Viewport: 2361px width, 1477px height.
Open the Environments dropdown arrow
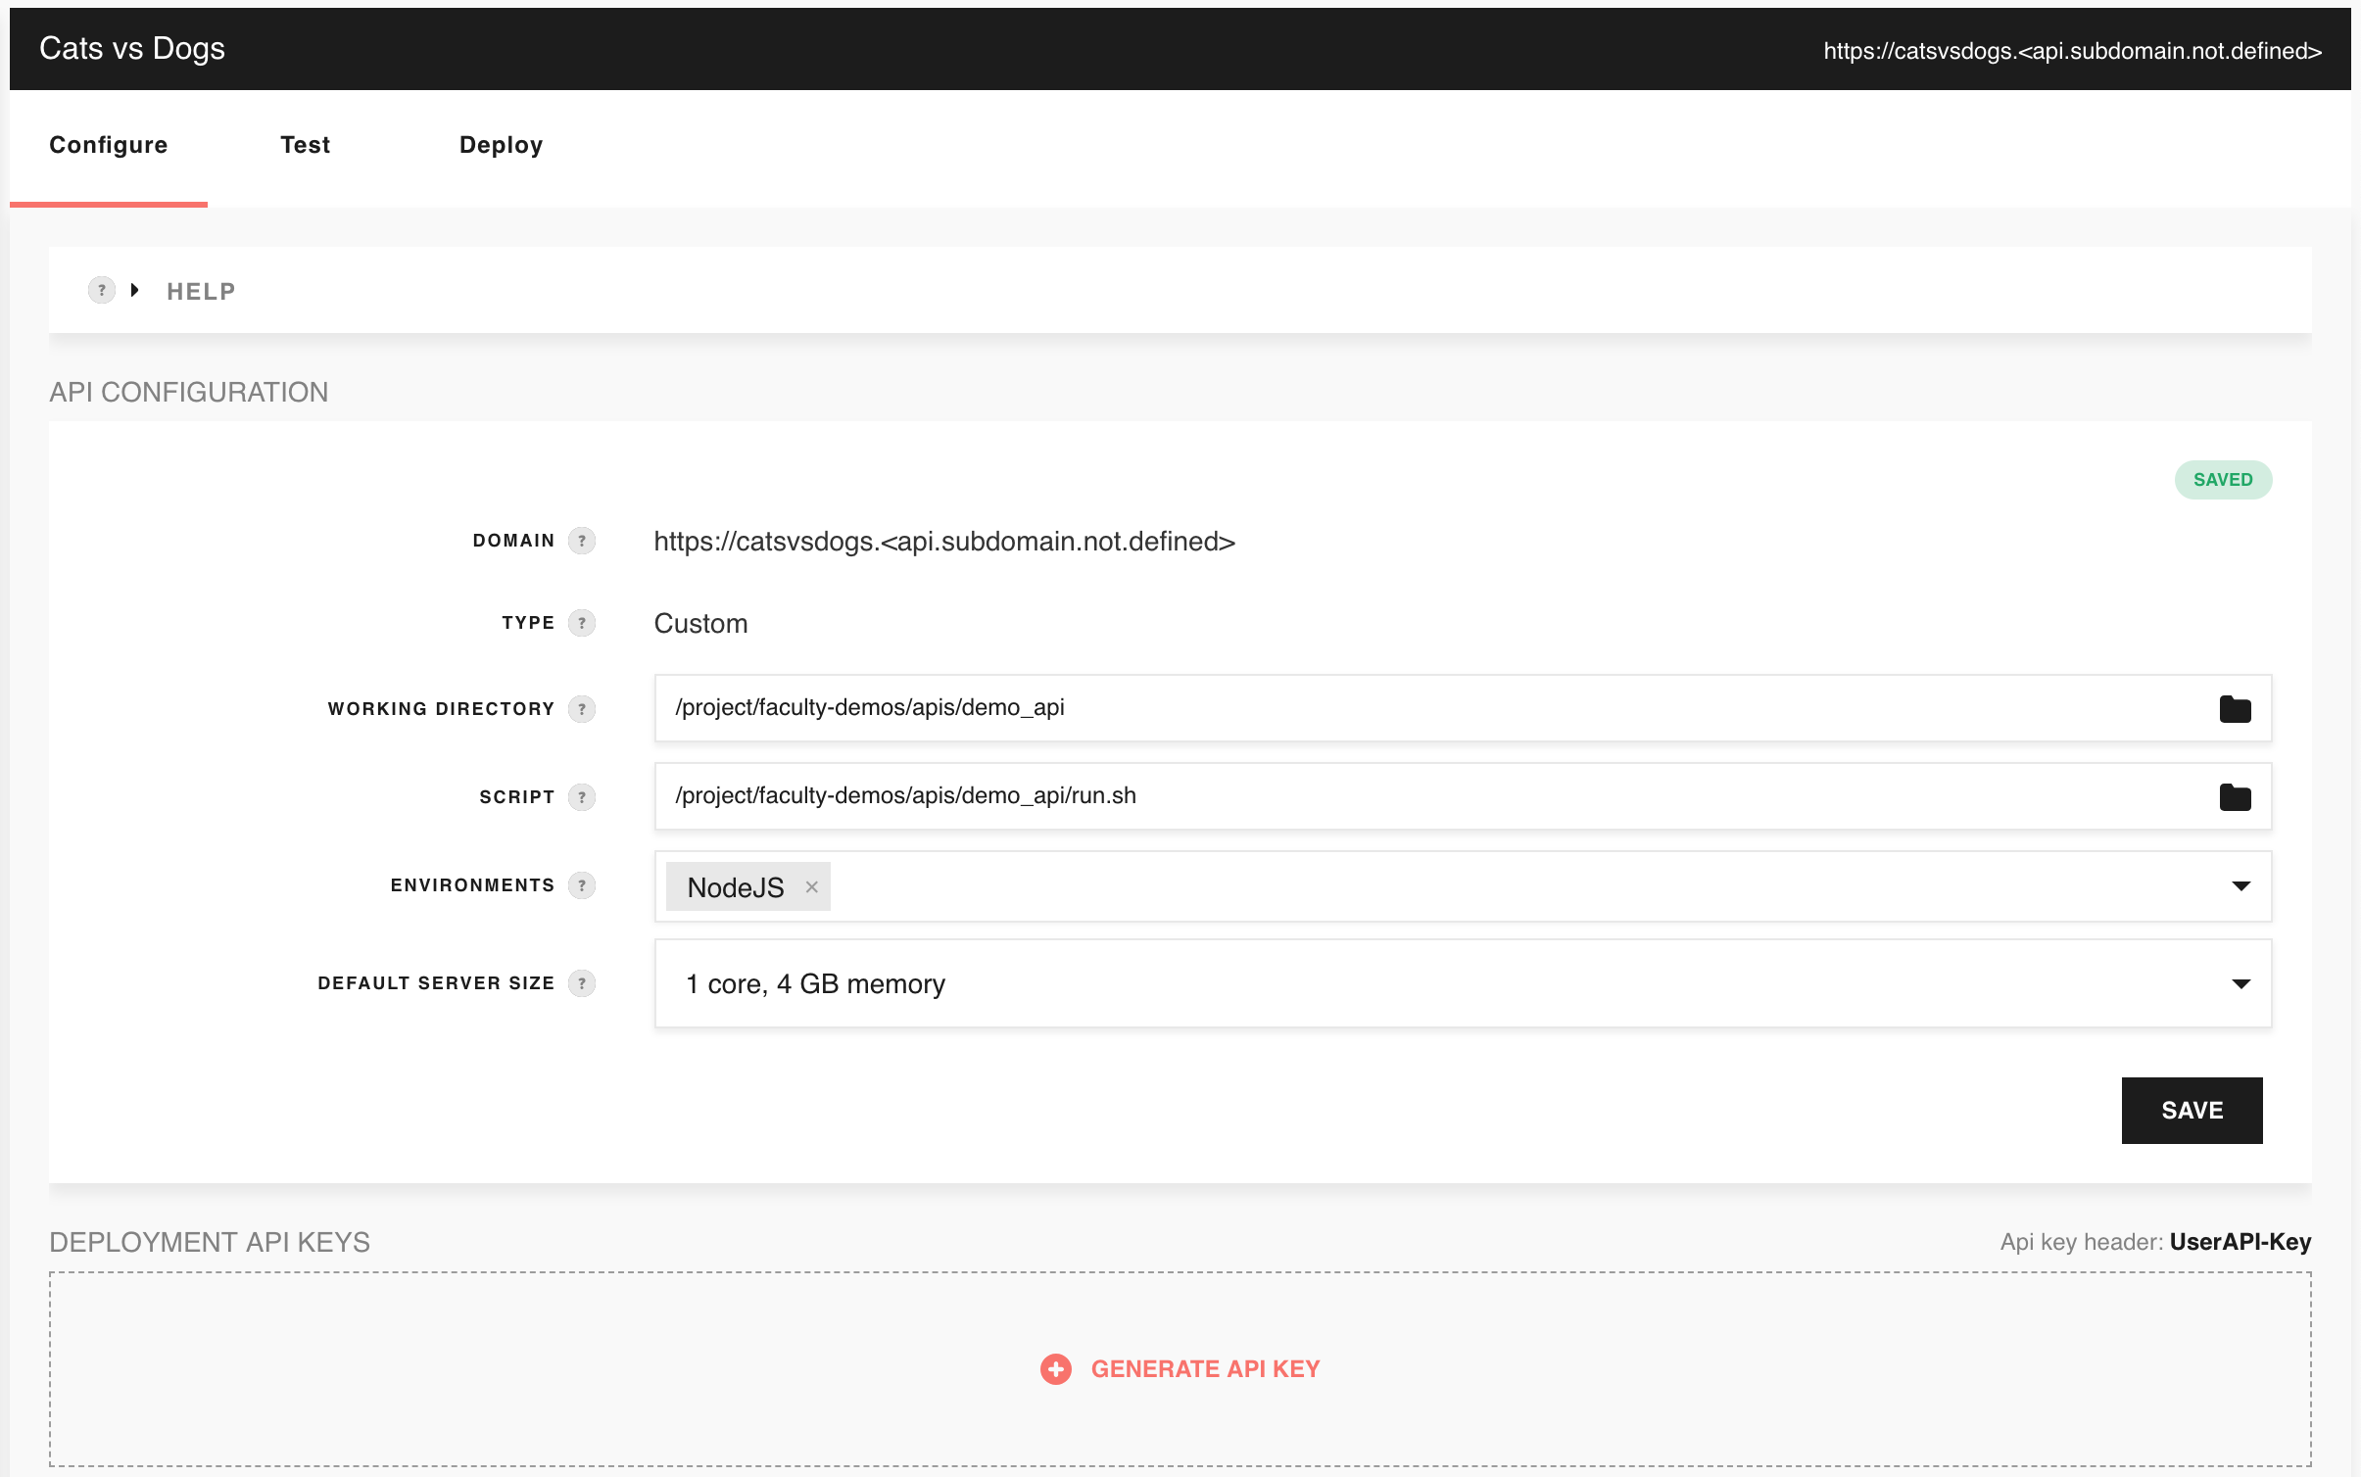click(x=2241, y=886)
